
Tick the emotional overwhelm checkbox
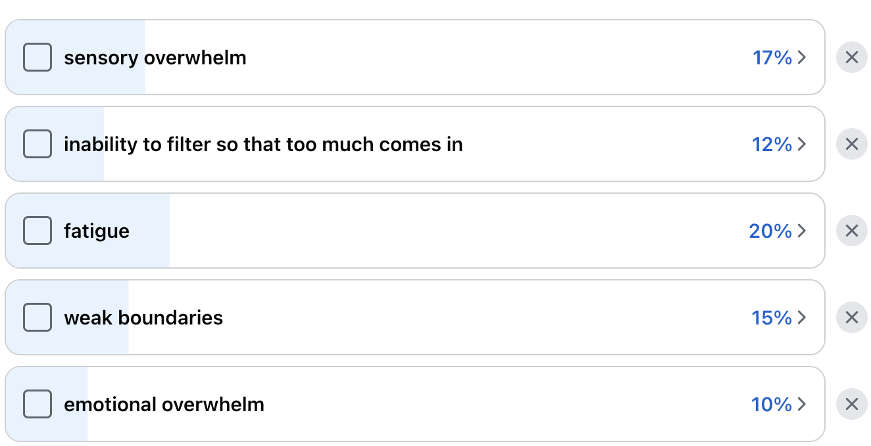(x=37, y=404)
